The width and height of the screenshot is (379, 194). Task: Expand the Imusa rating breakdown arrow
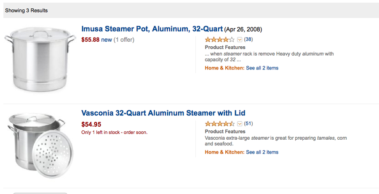240,40
